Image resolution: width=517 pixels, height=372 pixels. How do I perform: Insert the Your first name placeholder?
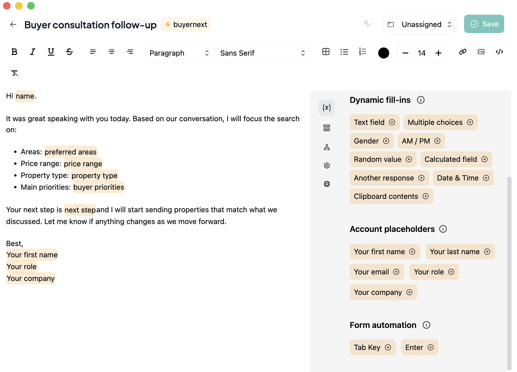[384, 252]
